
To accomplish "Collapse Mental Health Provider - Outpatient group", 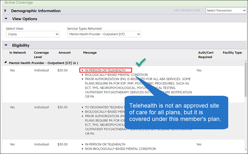I will click(5, 62).
